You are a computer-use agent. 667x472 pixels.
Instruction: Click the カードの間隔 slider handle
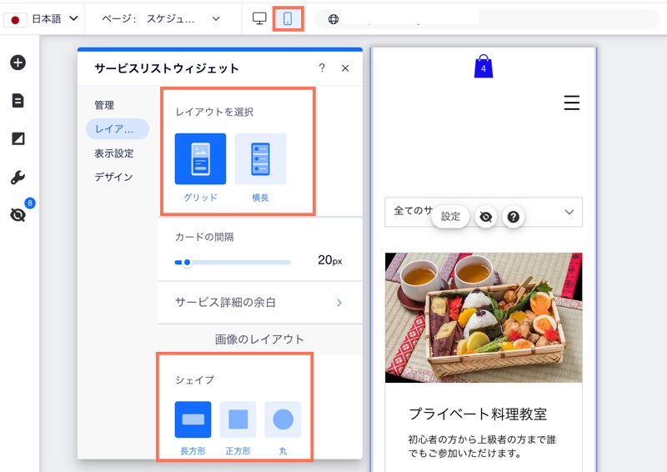pos(187,262)
